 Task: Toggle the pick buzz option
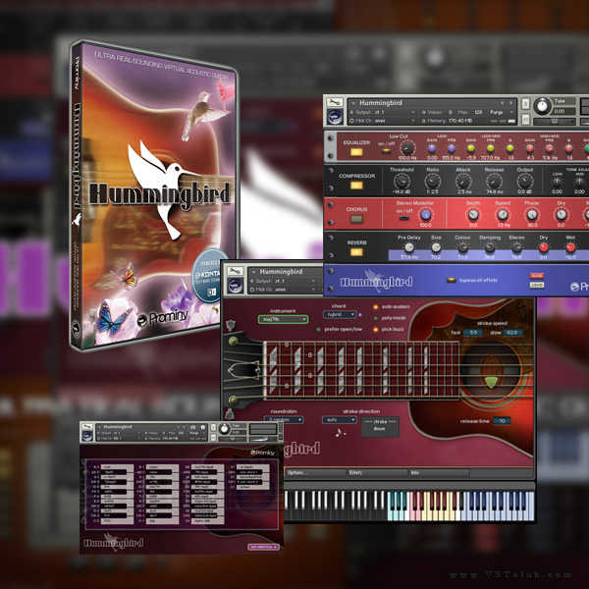click(x=375, y=330)
